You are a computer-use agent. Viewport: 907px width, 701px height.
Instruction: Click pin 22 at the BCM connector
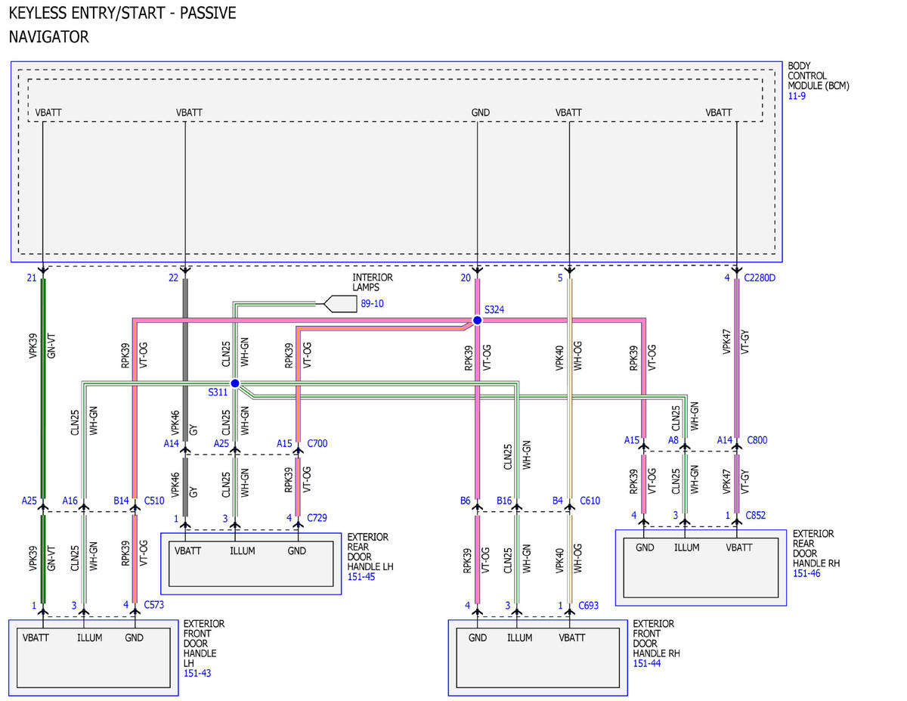click(173, 278)
